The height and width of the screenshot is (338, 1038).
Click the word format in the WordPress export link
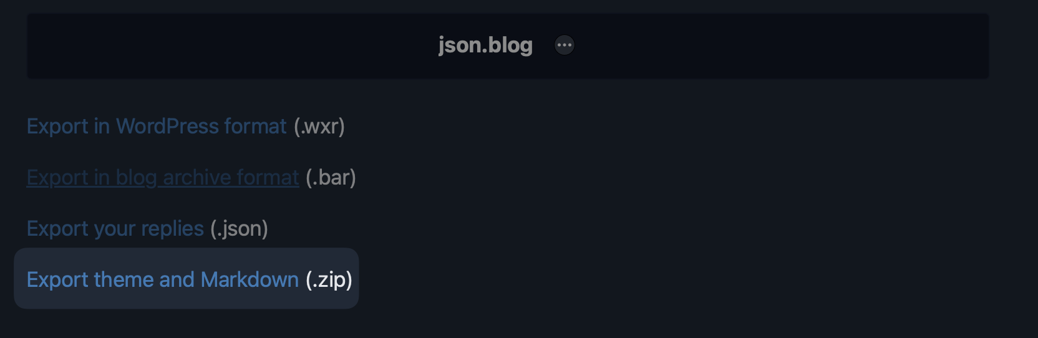[x=255, y=127]
